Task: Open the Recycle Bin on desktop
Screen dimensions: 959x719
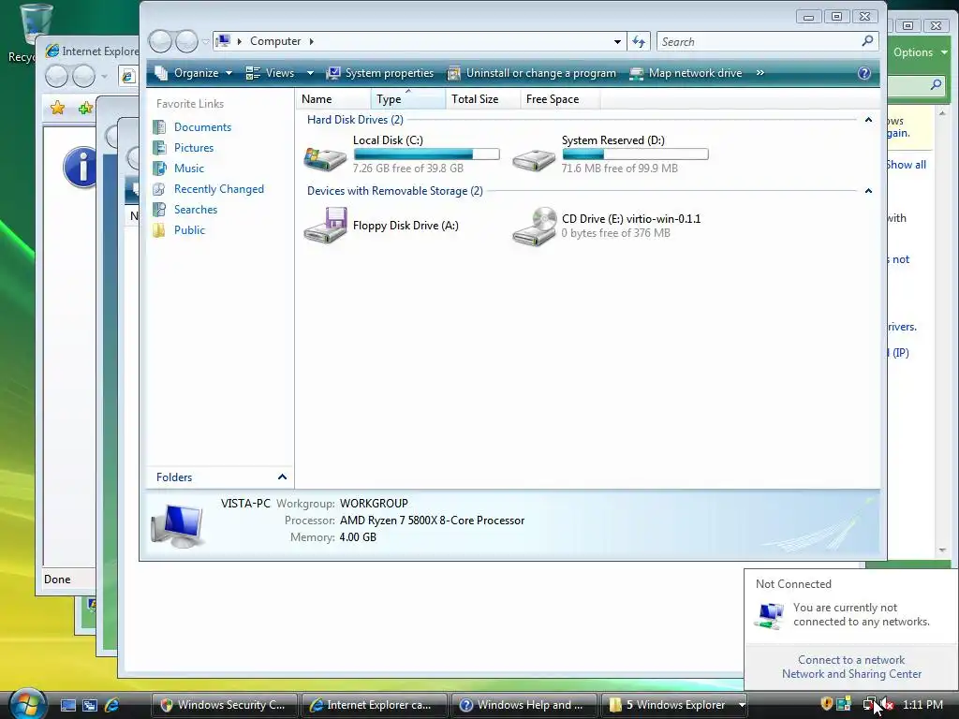Action: 35,24
